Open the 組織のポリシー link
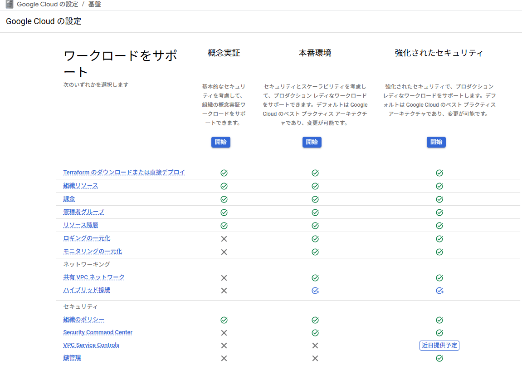 point(83,320)
